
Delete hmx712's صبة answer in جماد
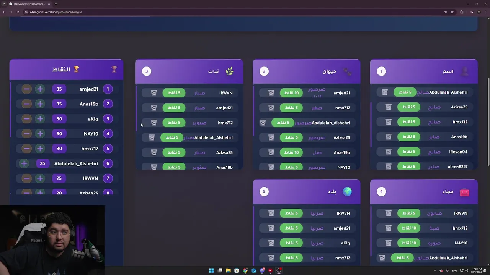point(389,228)
